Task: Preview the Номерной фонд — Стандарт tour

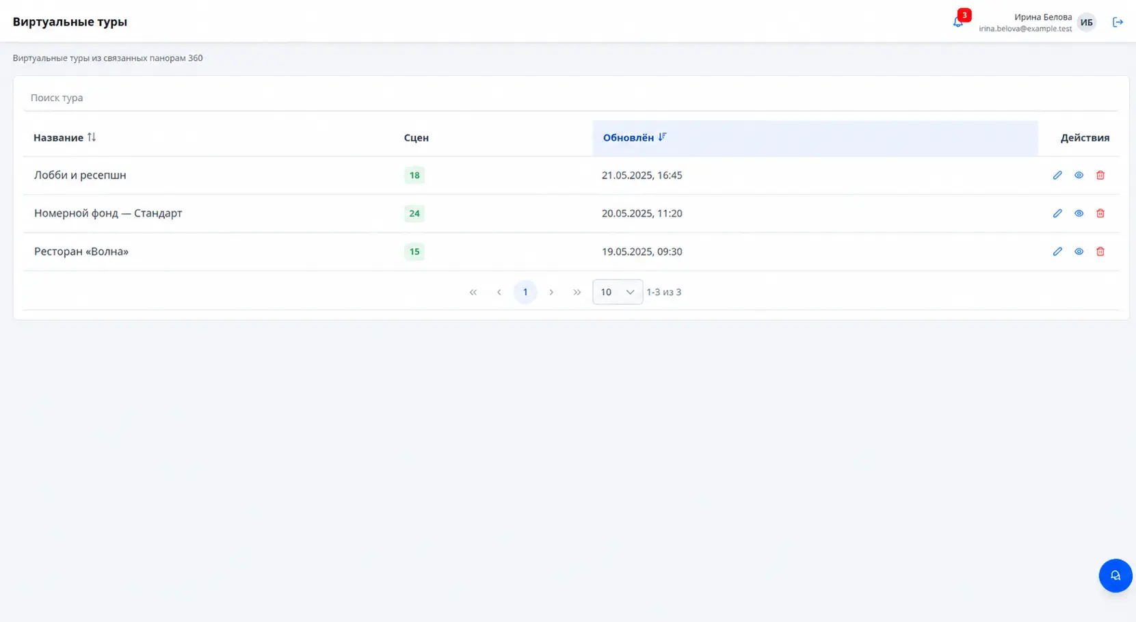Action: [1079, 213]
